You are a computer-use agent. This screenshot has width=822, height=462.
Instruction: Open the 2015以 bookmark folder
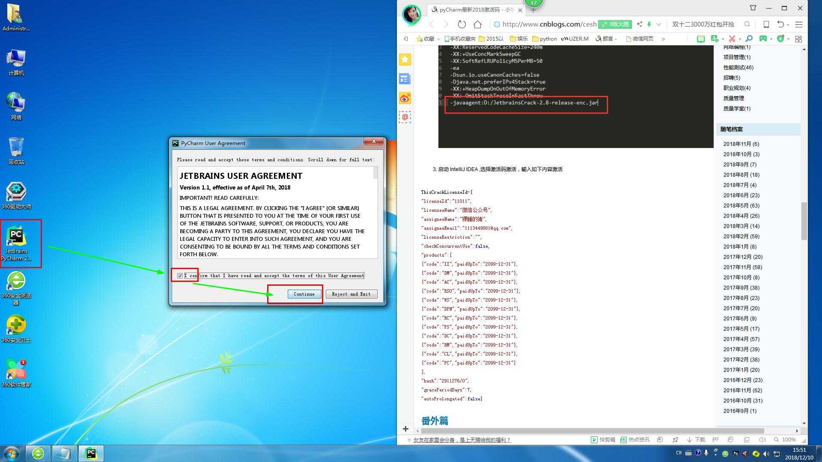(491, 38)
